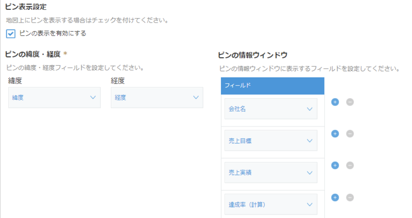The width and height of the screenshot is (412, 218).
Task: Click the plus icon beside 会社名 row
Action: click(x=335, y=102)
